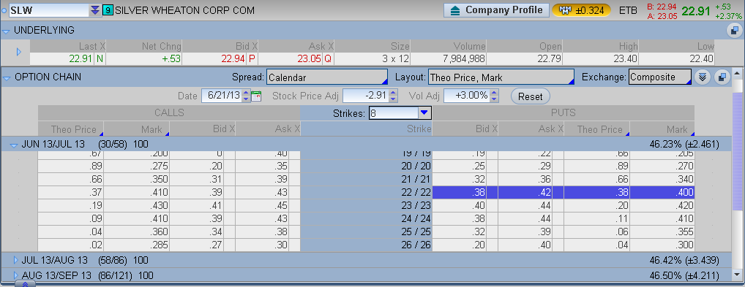Adjust the Vol Adj stepper arrows

[494, 96]
